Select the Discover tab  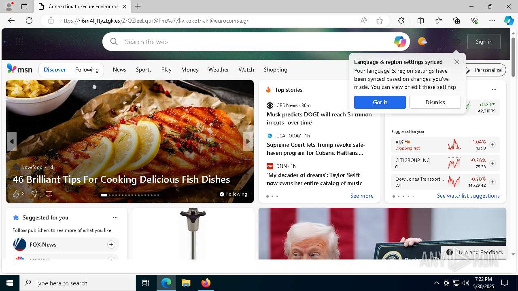(x=55, y=70)
